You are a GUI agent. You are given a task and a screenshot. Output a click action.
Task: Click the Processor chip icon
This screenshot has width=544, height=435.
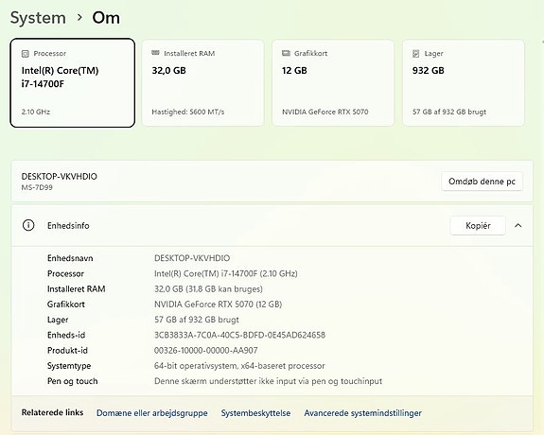point(26,53)
